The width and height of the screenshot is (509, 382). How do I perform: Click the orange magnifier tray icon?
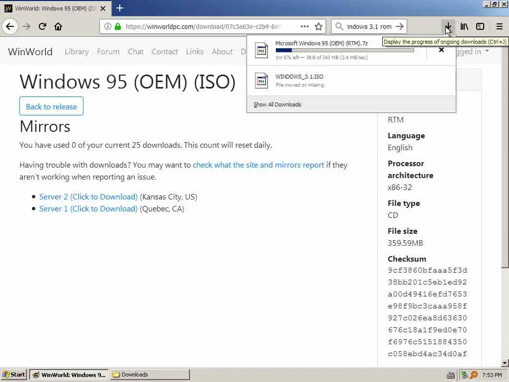474,375
